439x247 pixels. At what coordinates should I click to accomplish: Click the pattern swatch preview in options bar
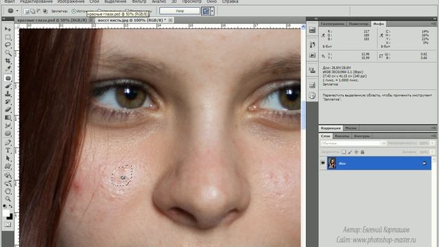pos(206,11)
